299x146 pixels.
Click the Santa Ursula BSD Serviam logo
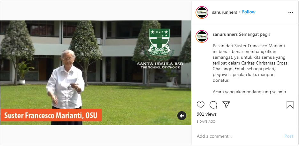click(159, 42)
